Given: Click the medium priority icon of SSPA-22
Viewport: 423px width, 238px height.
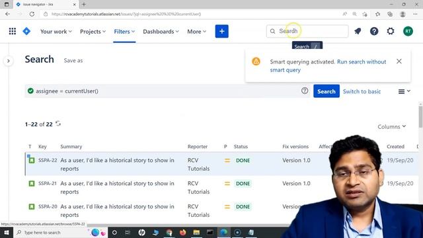Looking at the screenshot, I should click(x=227, y=161).
